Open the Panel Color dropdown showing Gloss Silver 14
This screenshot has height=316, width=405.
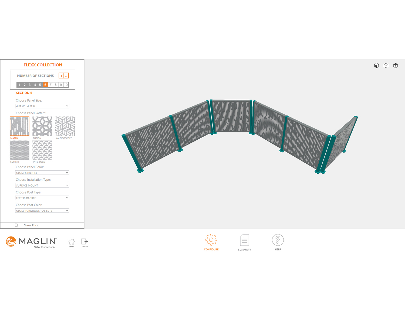42,173
